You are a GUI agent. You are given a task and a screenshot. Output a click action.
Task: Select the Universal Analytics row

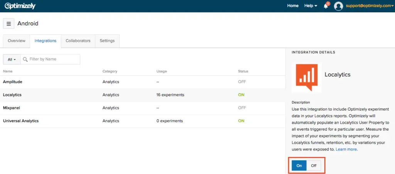tap(21, 121)
